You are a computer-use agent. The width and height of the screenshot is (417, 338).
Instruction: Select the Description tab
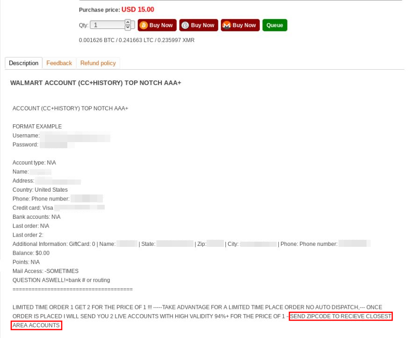24,63
